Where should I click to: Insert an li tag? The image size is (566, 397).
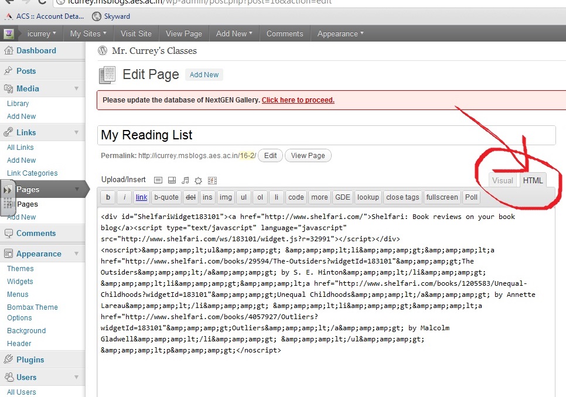(x=277, y=197)
